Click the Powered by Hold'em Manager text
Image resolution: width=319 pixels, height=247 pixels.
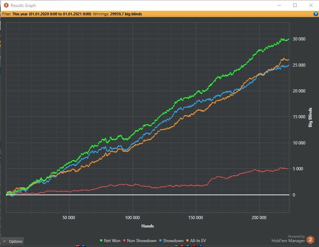coord(288,239)
